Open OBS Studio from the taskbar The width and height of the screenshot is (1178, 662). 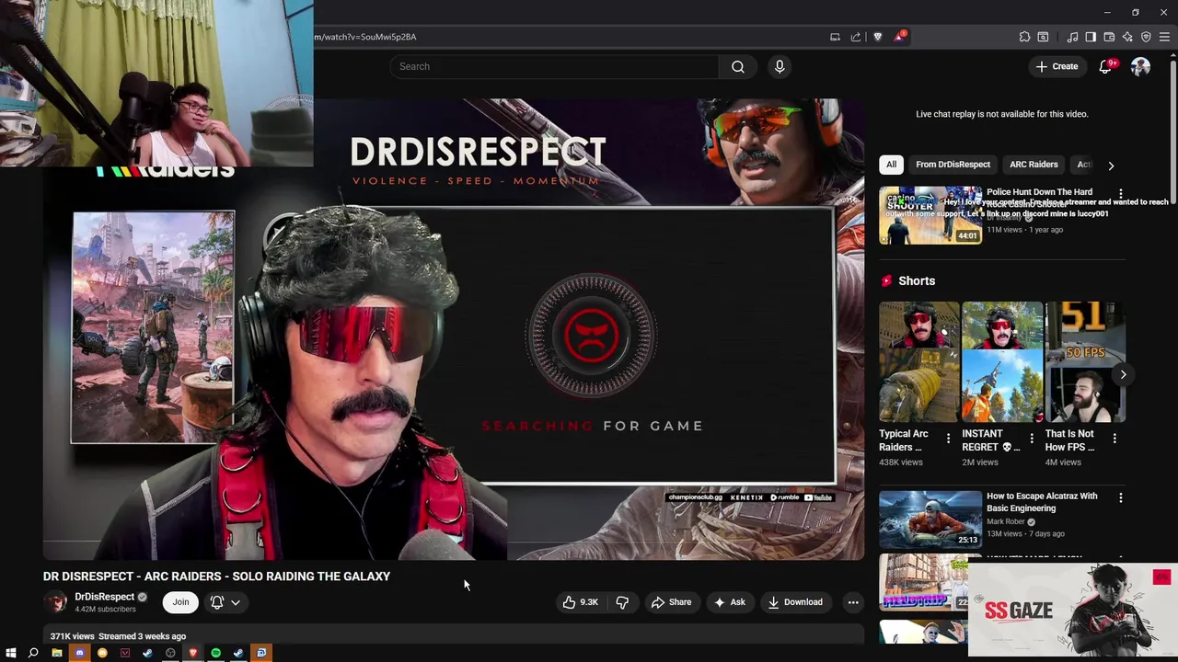click(x=170, y=653)
